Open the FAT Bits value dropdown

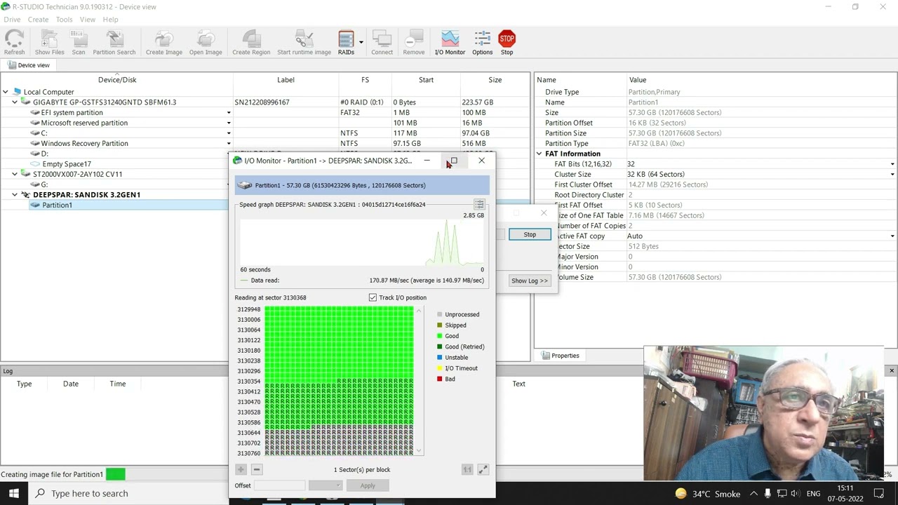pos(892,164)
